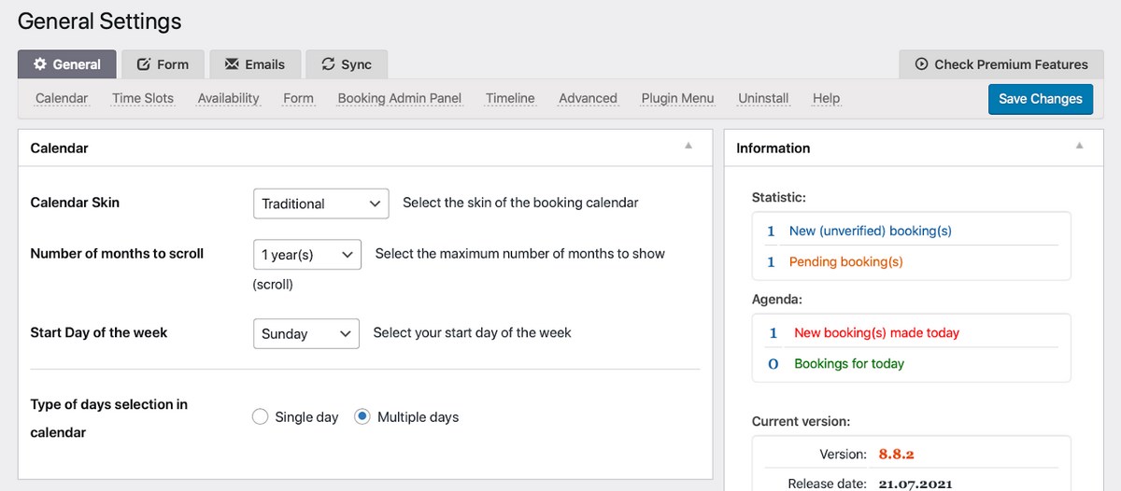1121x491 pixels.
Task: Click the Type of days selection in calendar label
Action: tap(109, 418)
